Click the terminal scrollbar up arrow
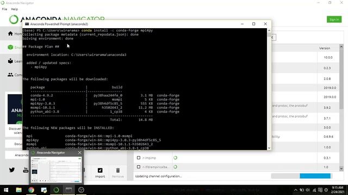The image size is (348, 195). [269, 30]
